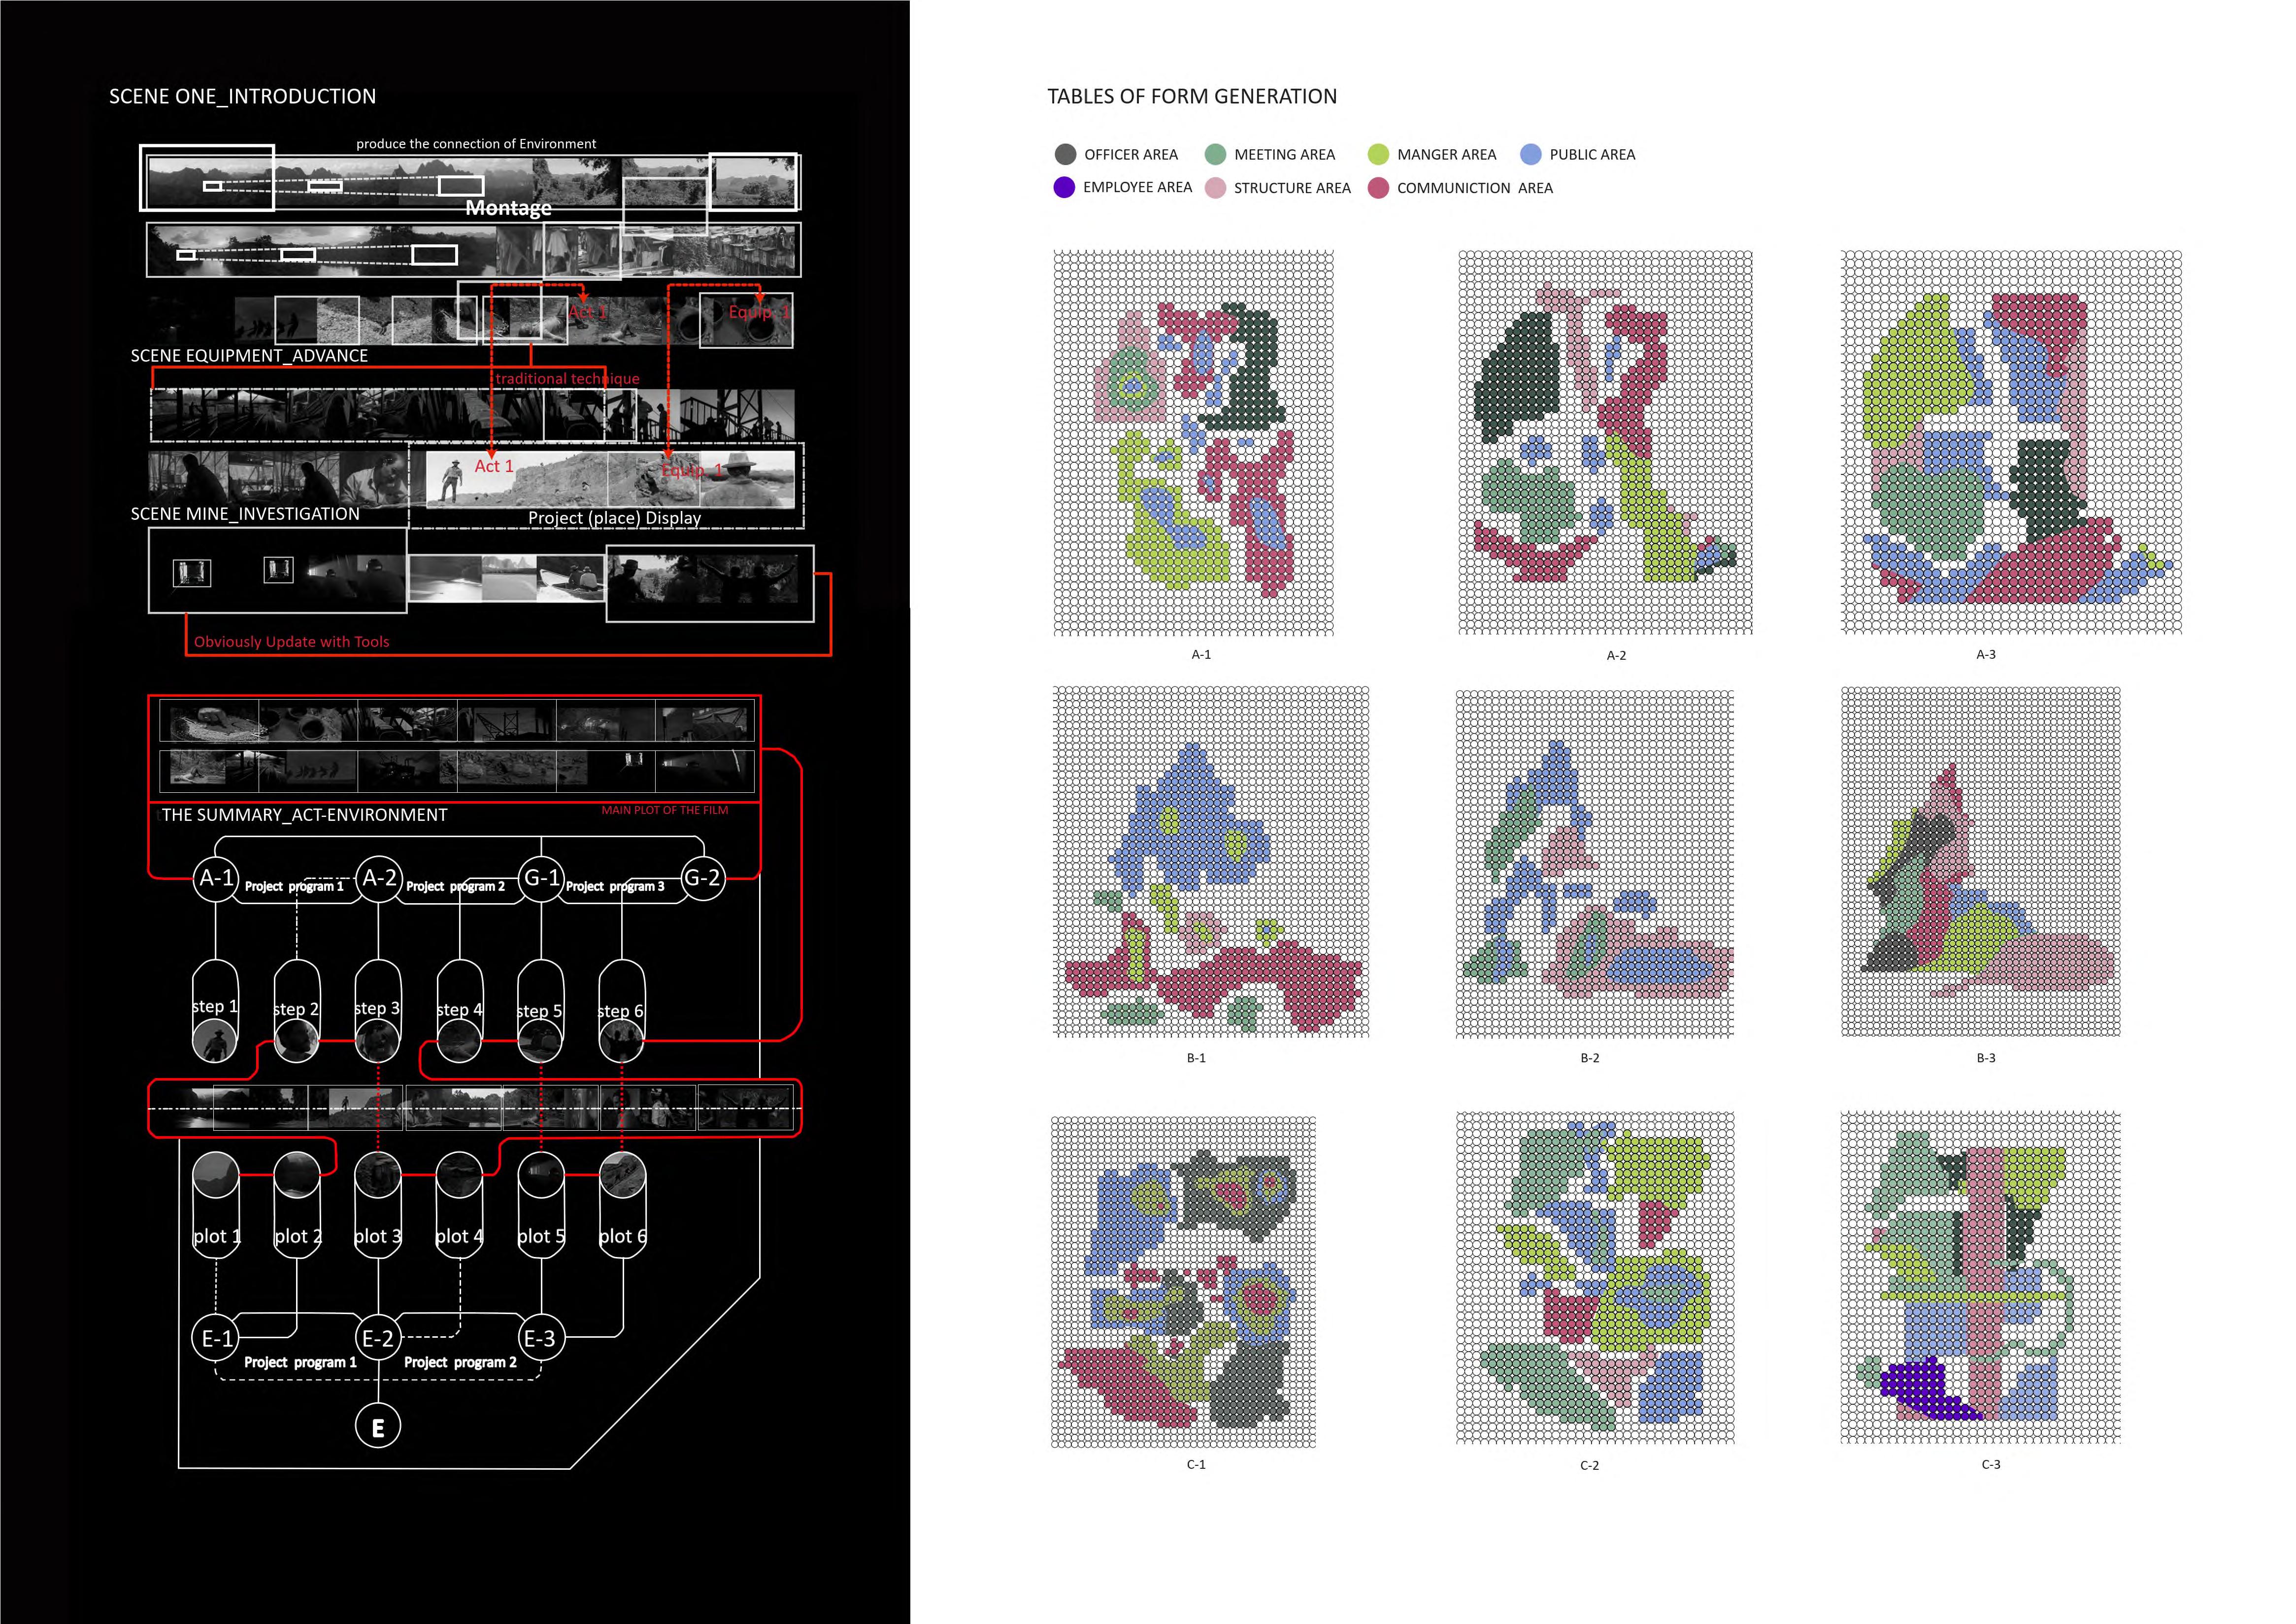Click the 'Project (place) Display' label
The width and height of the screenshot is (2296, 1624).
tap(614, 518)
